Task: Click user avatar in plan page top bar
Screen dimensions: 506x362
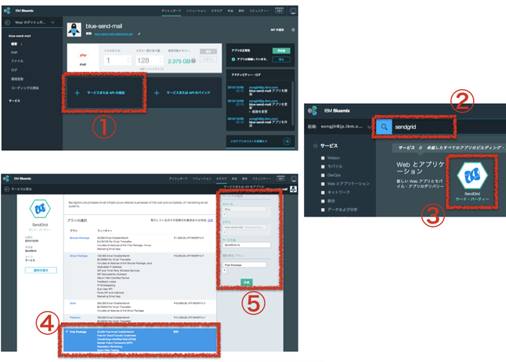Action: tap(293, 178)
